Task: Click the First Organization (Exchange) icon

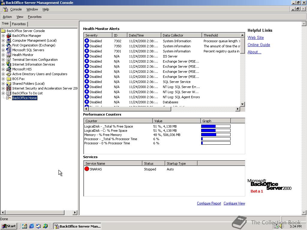Action: point(9,45)
